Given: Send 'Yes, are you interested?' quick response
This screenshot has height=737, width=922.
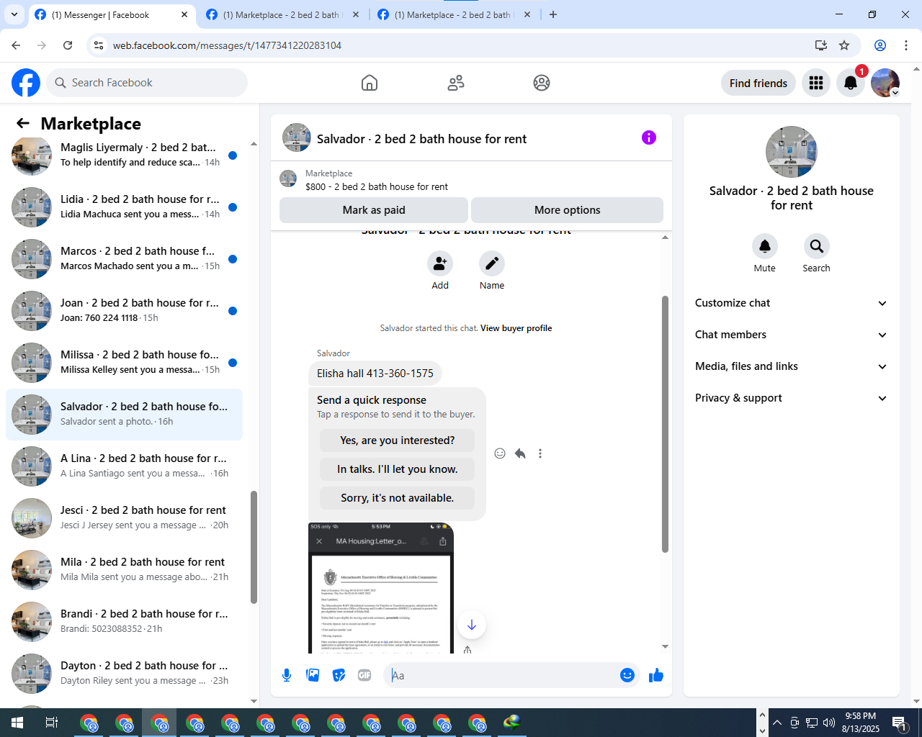Looking at the screenshot, I should click(397, 440).
